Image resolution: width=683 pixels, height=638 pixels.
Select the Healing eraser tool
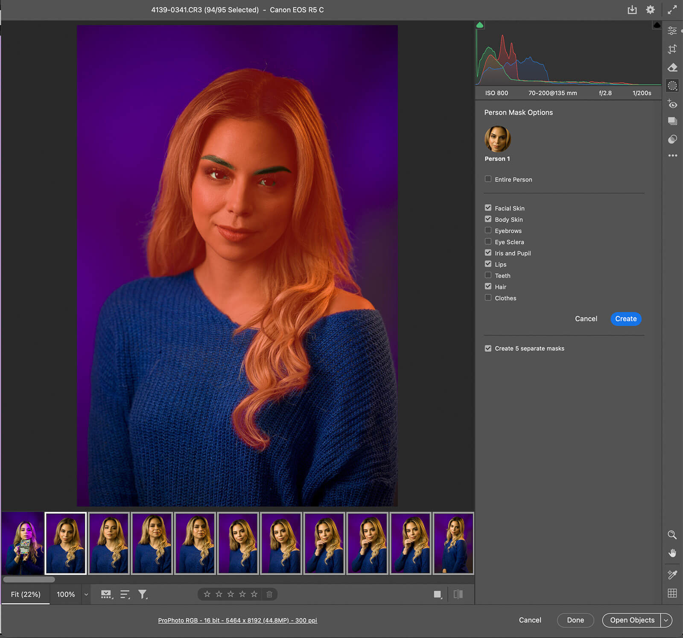pos(672,67)
